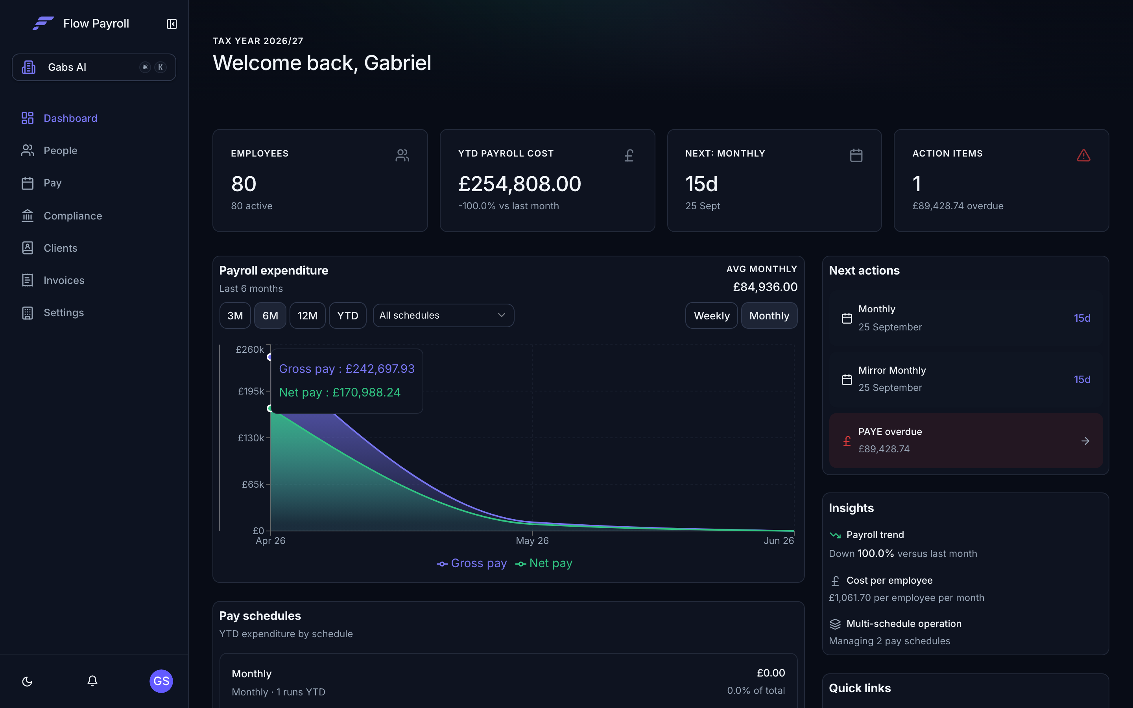Click the Payroll trend down-arrow icon
1133x708 pixels.
click(835, 535)
